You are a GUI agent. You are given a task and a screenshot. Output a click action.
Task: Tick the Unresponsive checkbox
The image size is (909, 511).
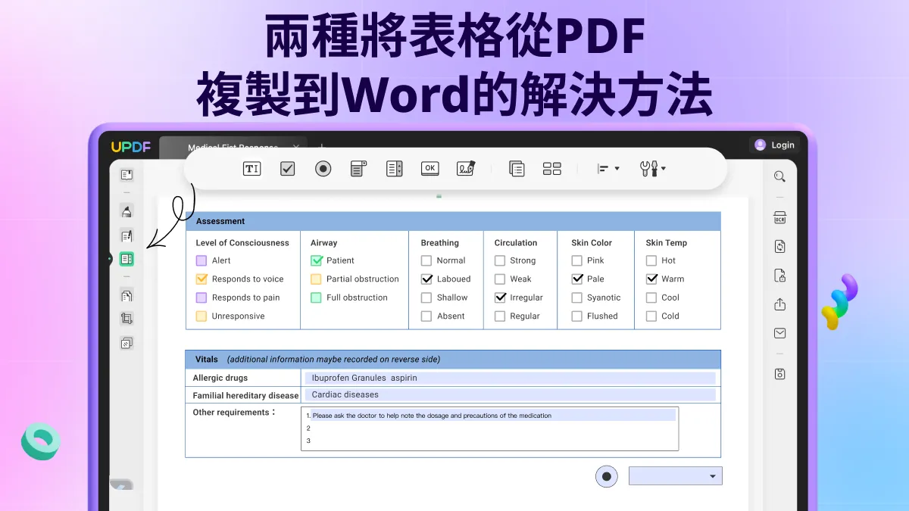pos(201,316)
